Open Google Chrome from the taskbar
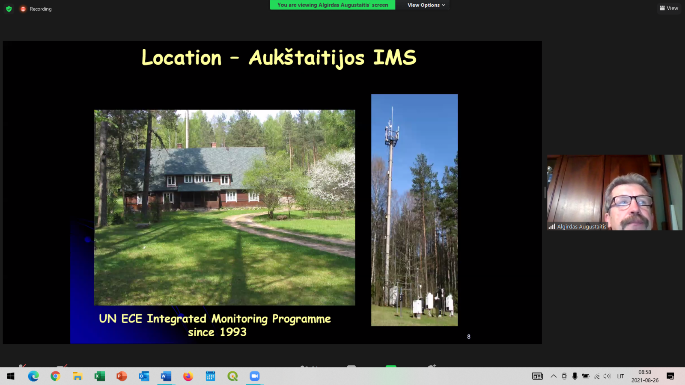Image resolution: width=685 pixels, height=385 pixels. point(55,376)
